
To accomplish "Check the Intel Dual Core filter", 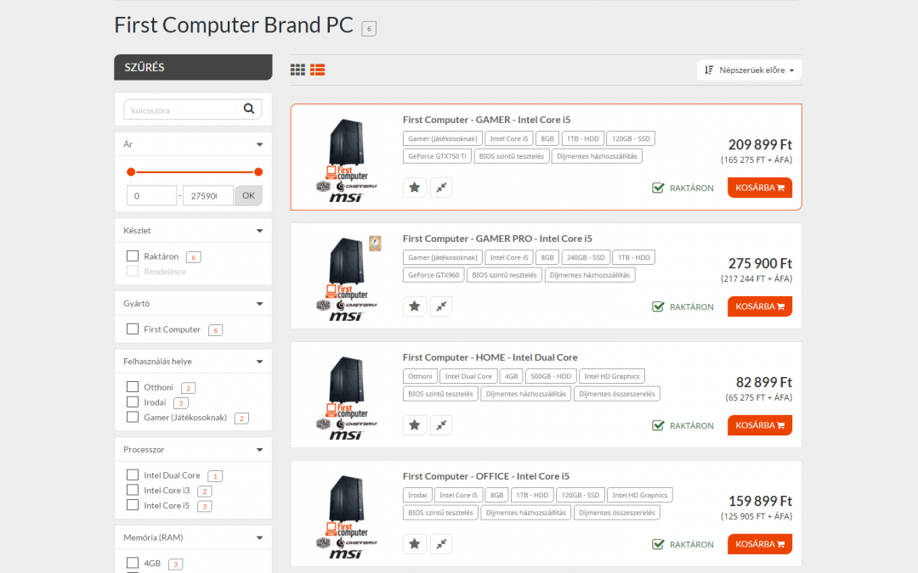I will coord(133,475).
